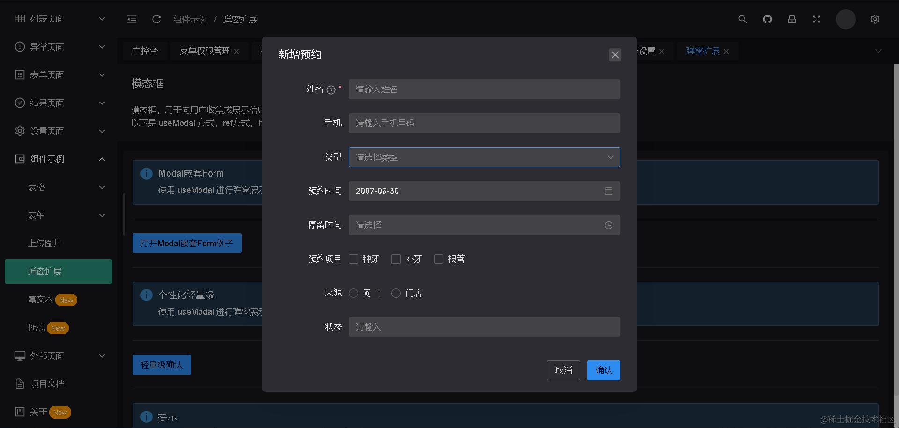Viewport: 899px width, 428px height.
Task: Click the 关于 sidebar icon
Action: [x=20, y=412]
